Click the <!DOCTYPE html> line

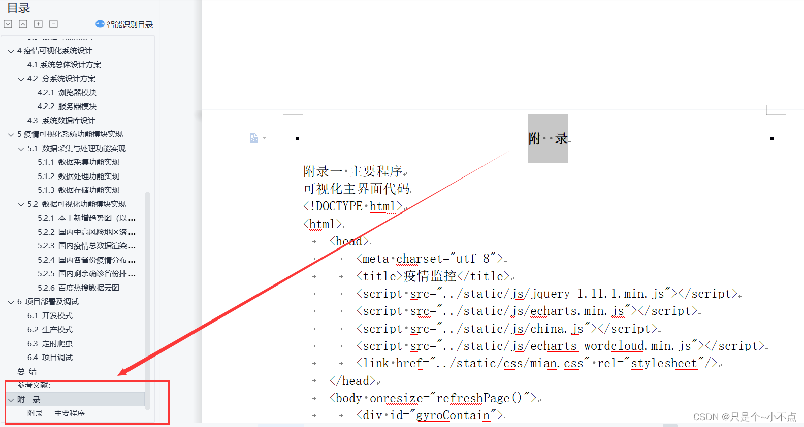point(353,206)
